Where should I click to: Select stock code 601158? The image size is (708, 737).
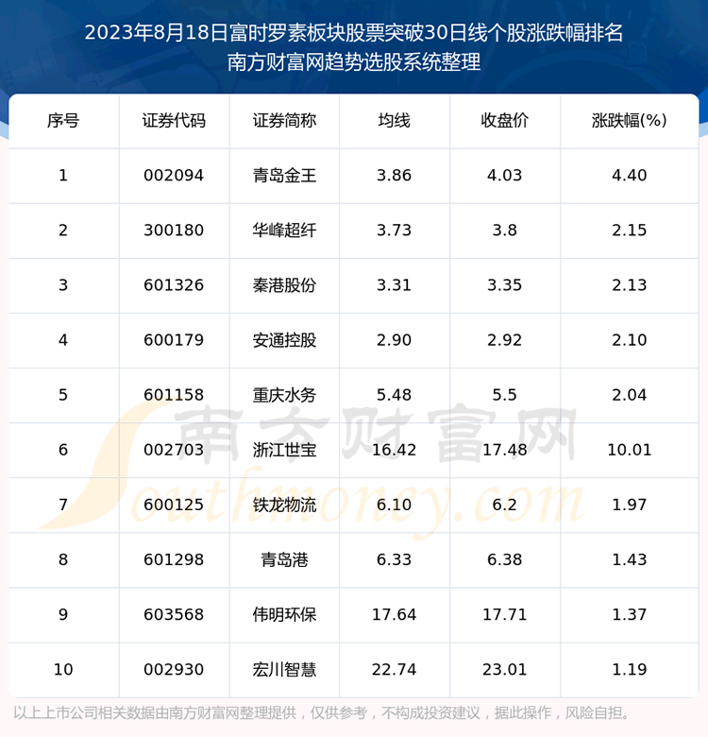pyautogui.click(x=174, y=395)
